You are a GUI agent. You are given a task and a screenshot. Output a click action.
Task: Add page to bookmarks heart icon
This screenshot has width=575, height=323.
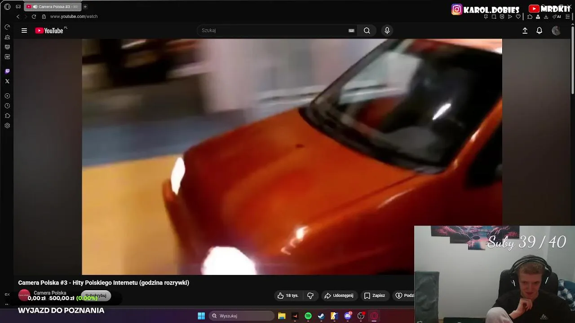click(518, 17)
